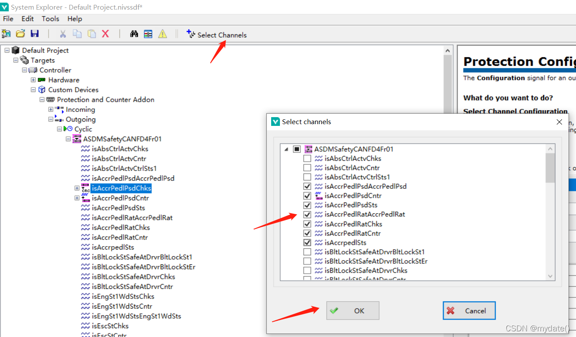The width and height of the screenshot is (576, 337).
Task: Select isAccrPedlPsdChks in the tree
Action: (122, 188)
